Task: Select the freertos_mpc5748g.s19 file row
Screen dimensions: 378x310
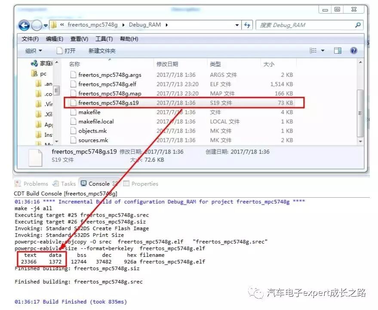Action: tap(184, 103)
